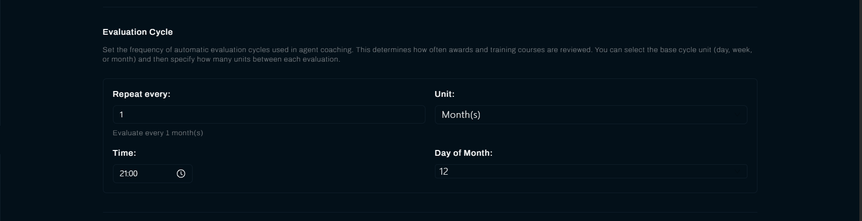Click the "Month(s)" selected unit text
862x221 pixels.
point(461,115)
